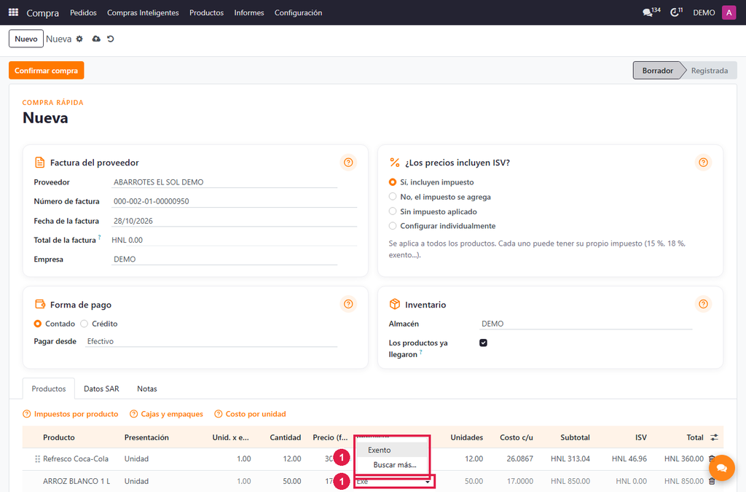Screen dimensions: 746x492
Task: Select 'Sí, incluyen impuesto' option
Action: click(393, 182)
